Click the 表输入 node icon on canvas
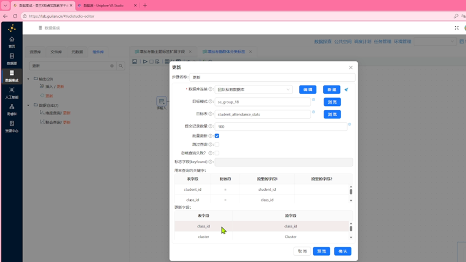 (162, 101)
